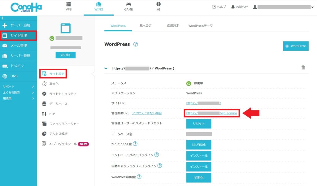The image size is (317, 186).
Task: Click サーバー追加 plus icon in the sidebar
Action: point(5,25)
